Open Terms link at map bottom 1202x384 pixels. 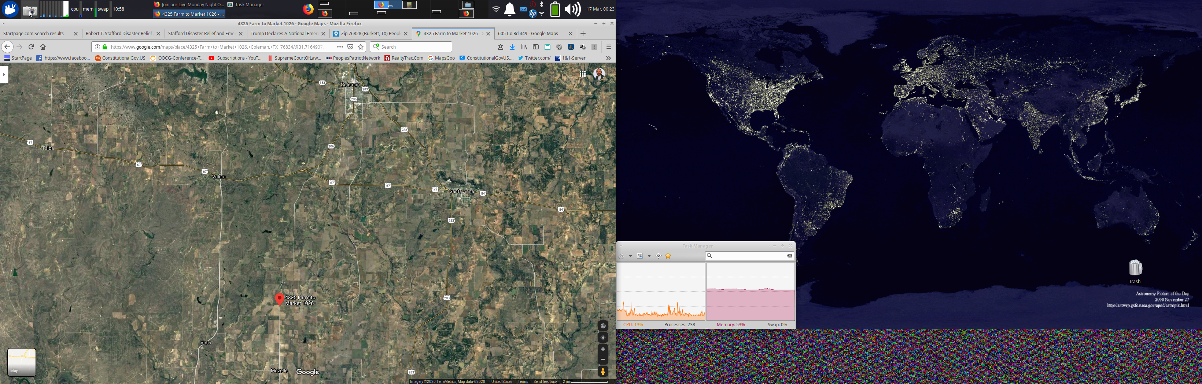[523, 382]
